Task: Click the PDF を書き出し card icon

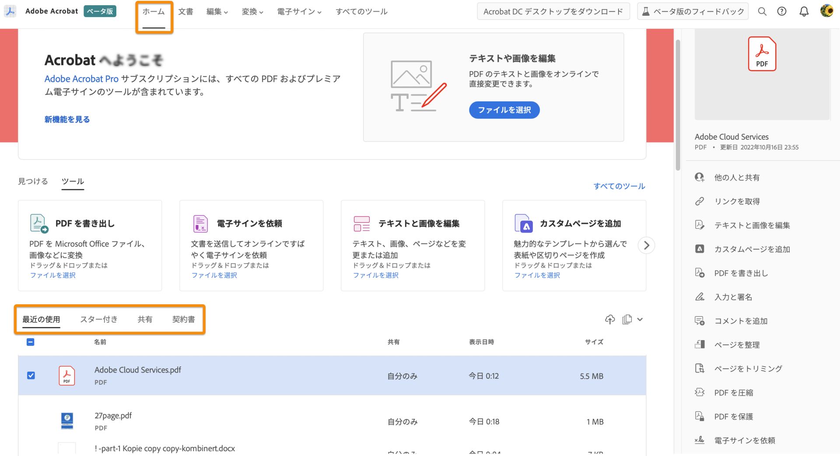Action: [38, 223]
